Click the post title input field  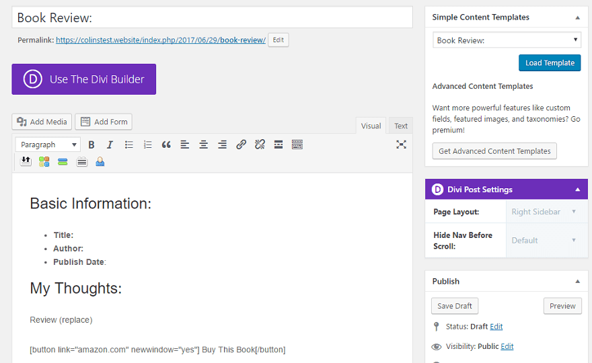click(x=212, y=17)
